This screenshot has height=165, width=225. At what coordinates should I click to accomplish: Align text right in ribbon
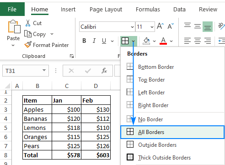point(208,41)
